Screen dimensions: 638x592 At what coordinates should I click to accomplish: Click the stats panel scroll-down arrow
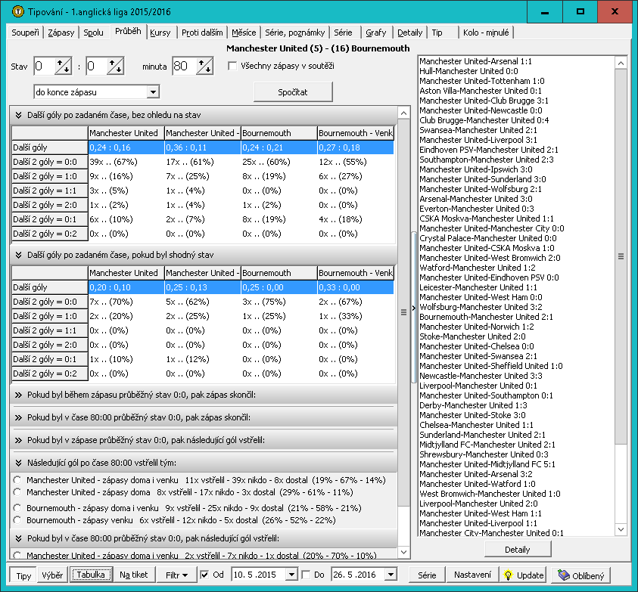click(x=403, y=552)
